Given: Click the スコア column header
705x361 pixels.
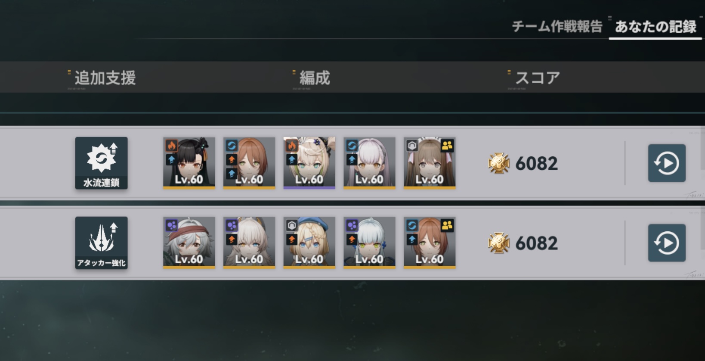Looking at the screenshot, I should 538,78.
